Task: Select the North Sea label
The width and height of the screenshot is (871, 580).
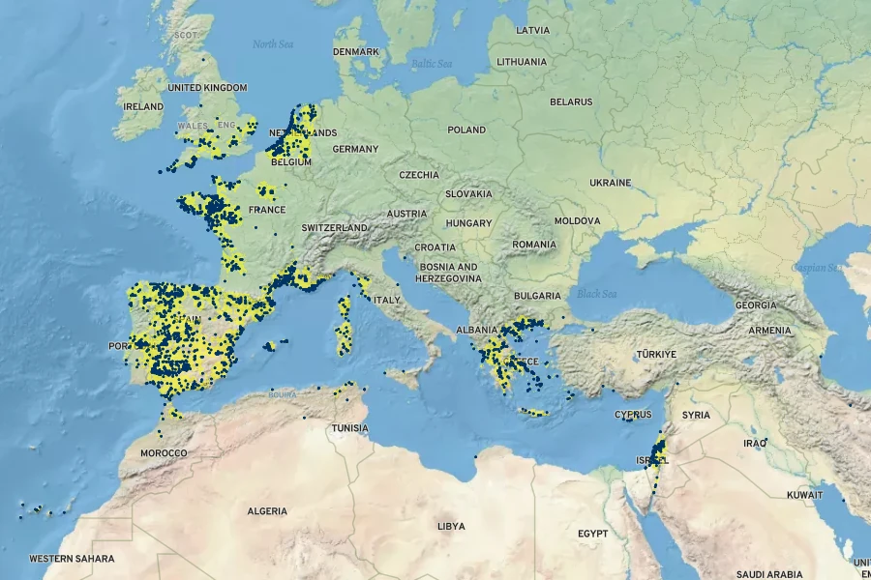Action: tap(273, 44)
